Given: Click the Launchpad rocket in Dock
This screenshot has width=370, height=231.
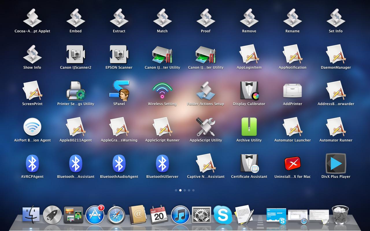Looking at the screenshot, I should click(x=52, y=215).
